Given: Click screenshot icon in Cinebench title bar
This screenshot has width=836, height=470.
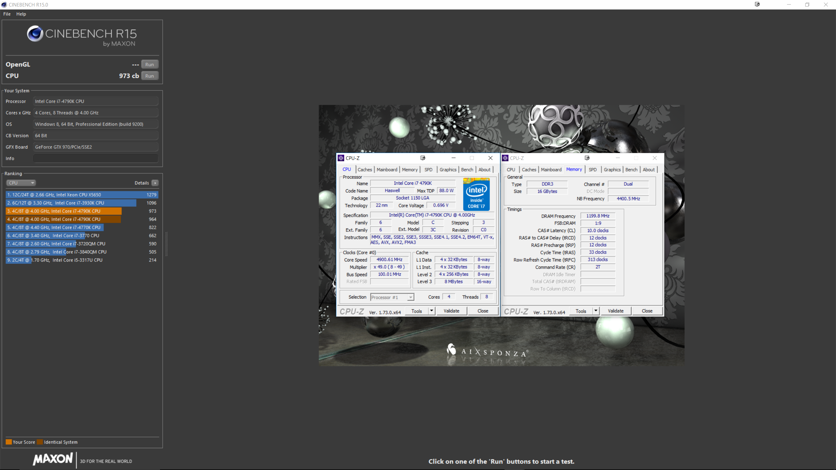Looking at the screenshot, I should tap(757, 4).
